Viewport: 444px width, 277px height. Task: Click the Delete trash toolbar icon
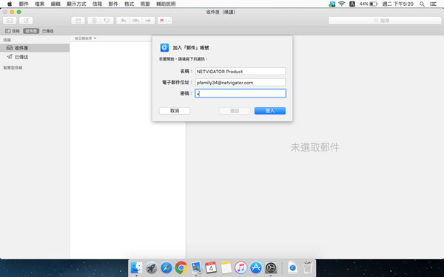[x=94, y=21]
